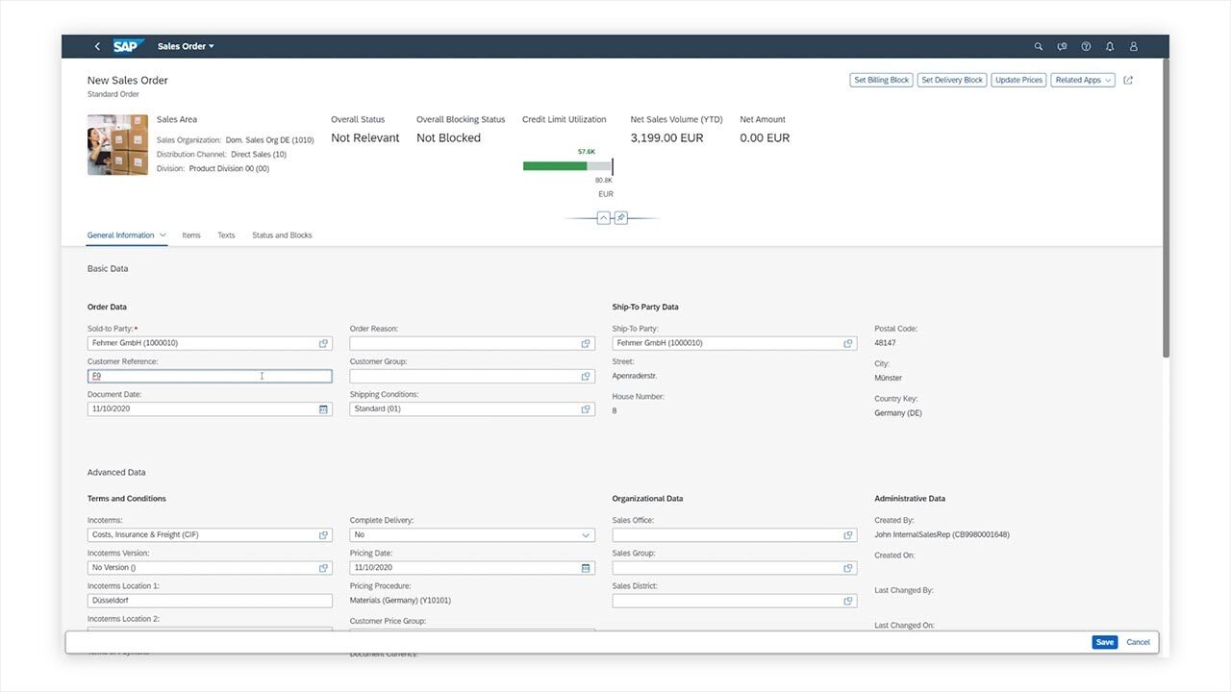Collapse the header with the chevron icon
Screen dimensions: 1231x692
coord(604,217)
